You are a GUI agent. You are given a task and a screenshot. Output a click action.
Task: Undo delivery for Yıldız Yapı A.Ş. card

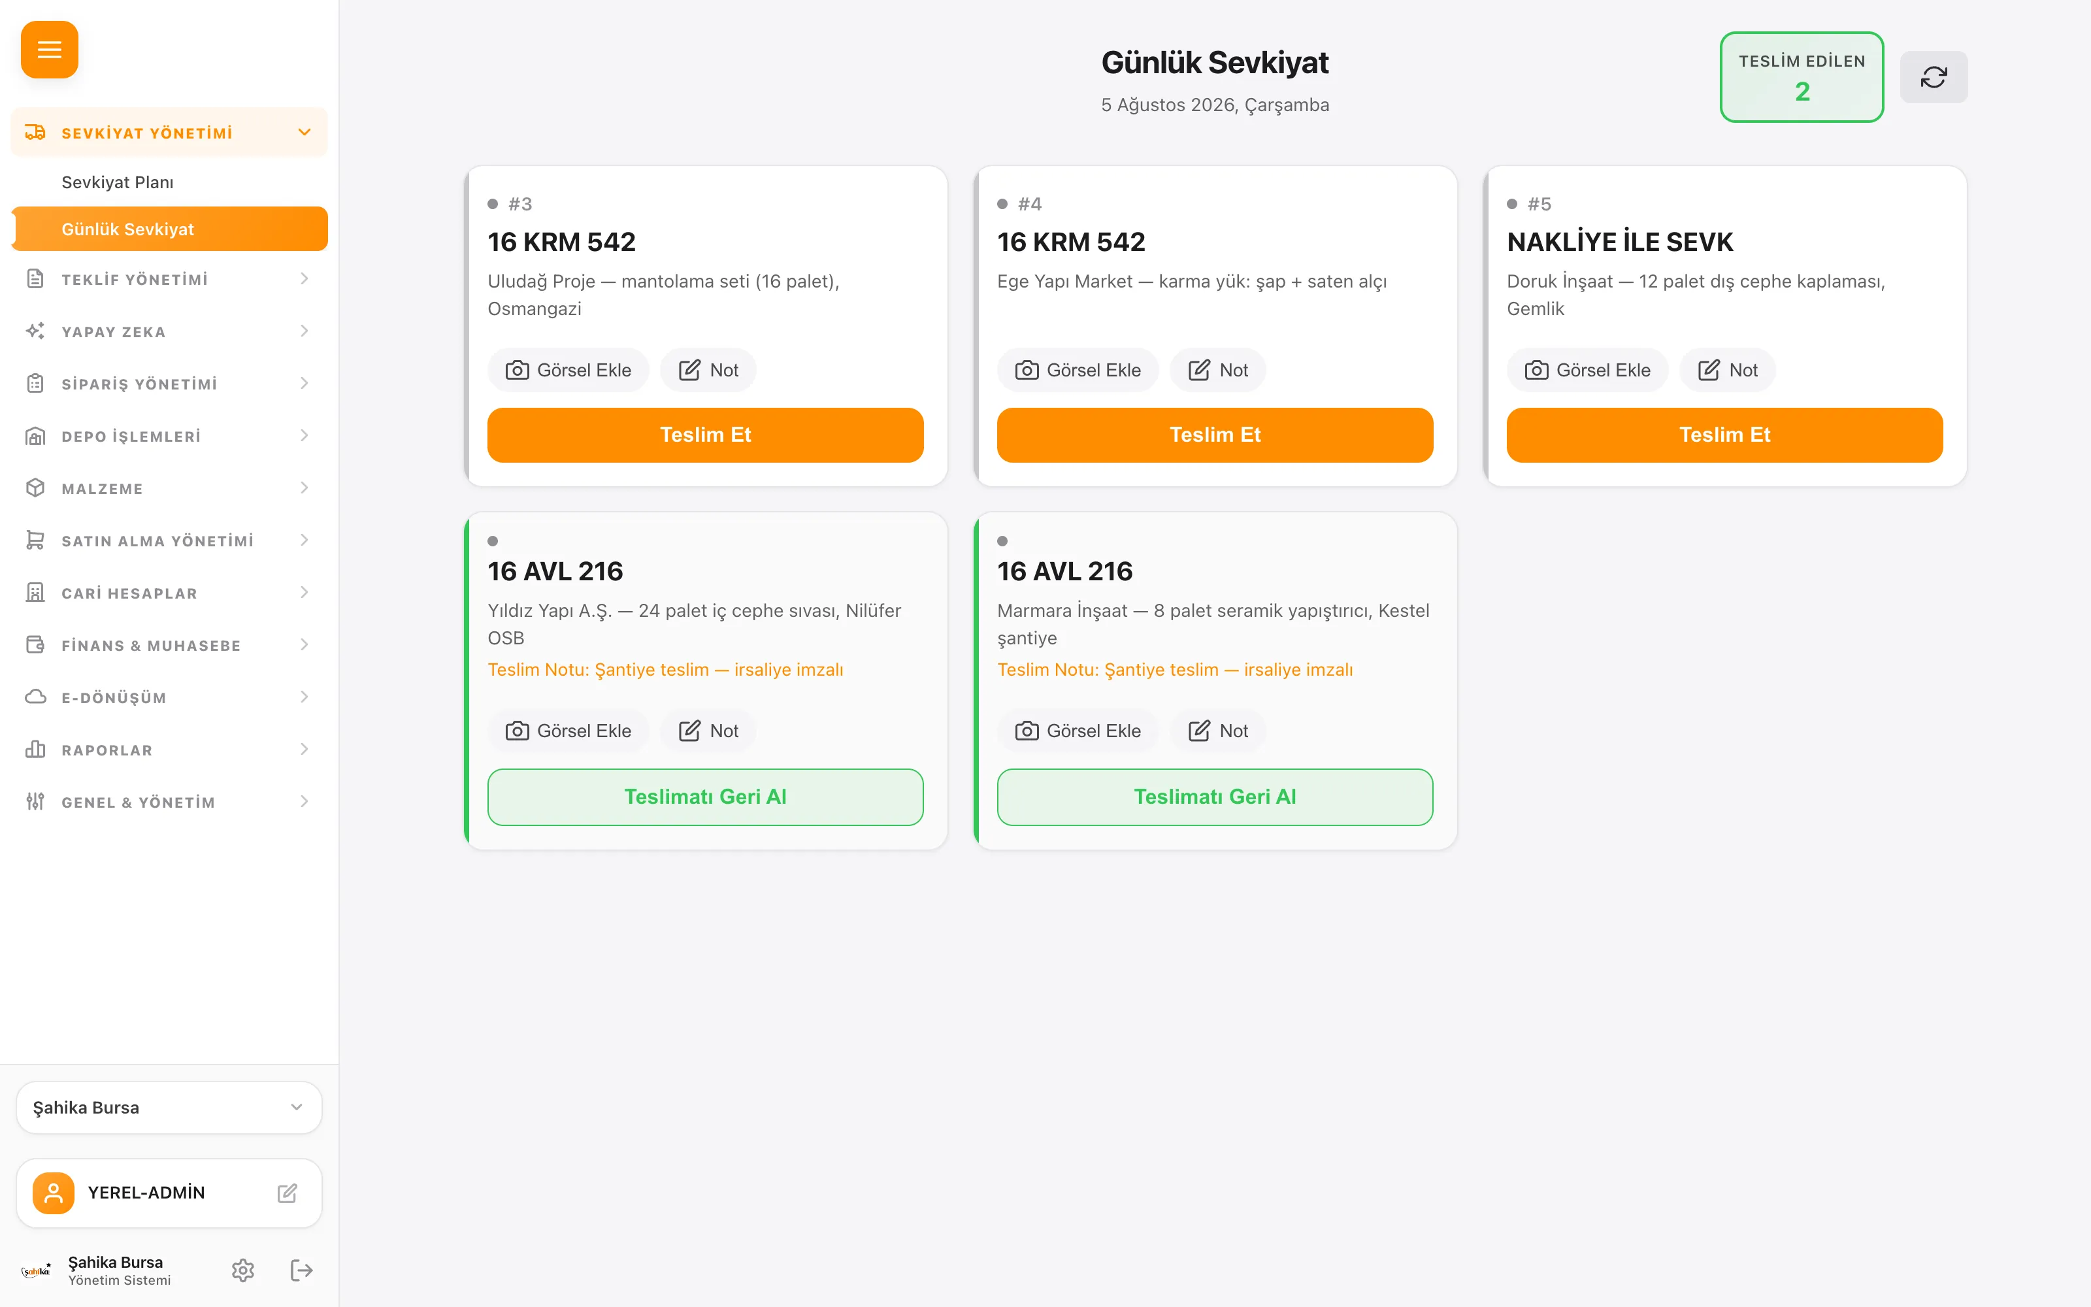click(x=705, y=796)
